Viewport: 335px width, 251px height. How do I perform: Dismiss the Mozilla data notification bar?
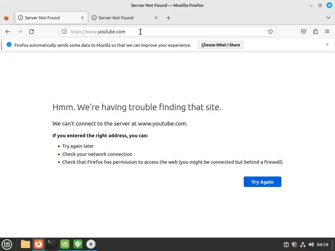click(x=327, y=44)
